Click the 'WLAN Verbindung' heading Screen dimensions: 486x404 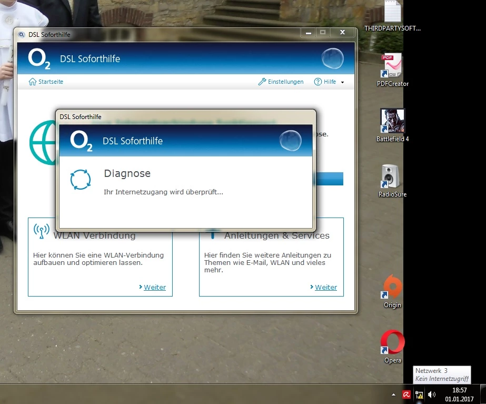click(x=94, y=235)
